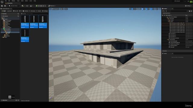Image resolution: width=193 pixels, height=108 pixels.
Task: Open the play options three-dot menu
Action: [x=45, y=6]
